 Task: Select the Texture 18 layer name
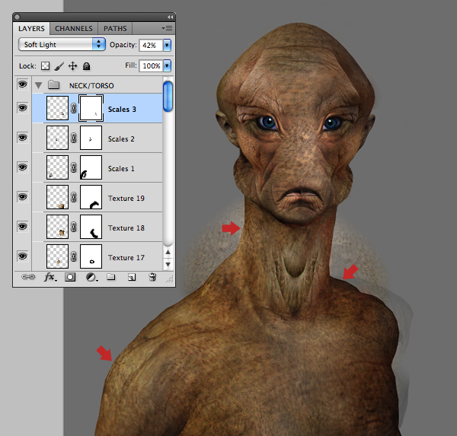click(126, 228)
